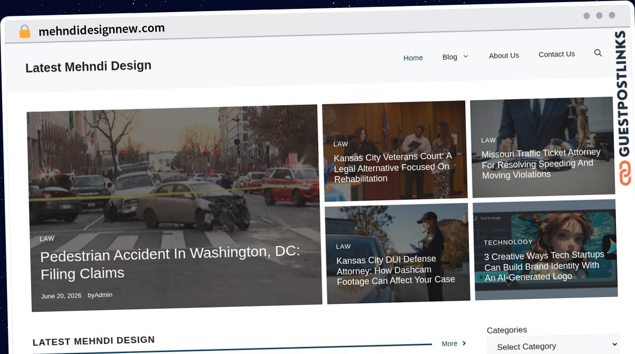Click the padlock icon in the address bar
635x354 pixels.
tap(24, 32)
